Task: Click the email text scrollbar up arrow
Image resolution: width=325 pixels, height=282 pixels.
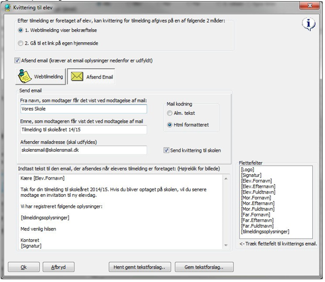Action: tap(226, 179)
